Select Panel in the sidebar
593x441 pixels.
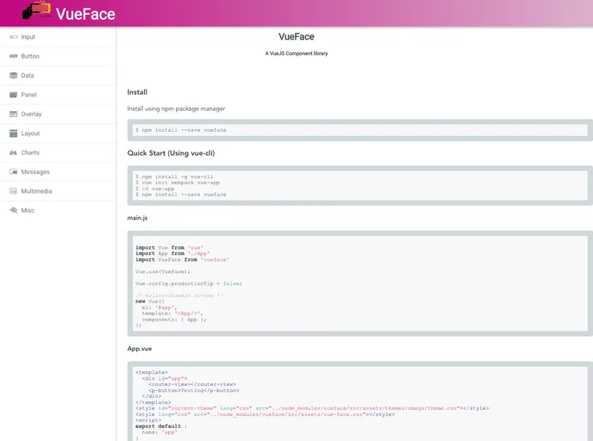tap(28, 95)
